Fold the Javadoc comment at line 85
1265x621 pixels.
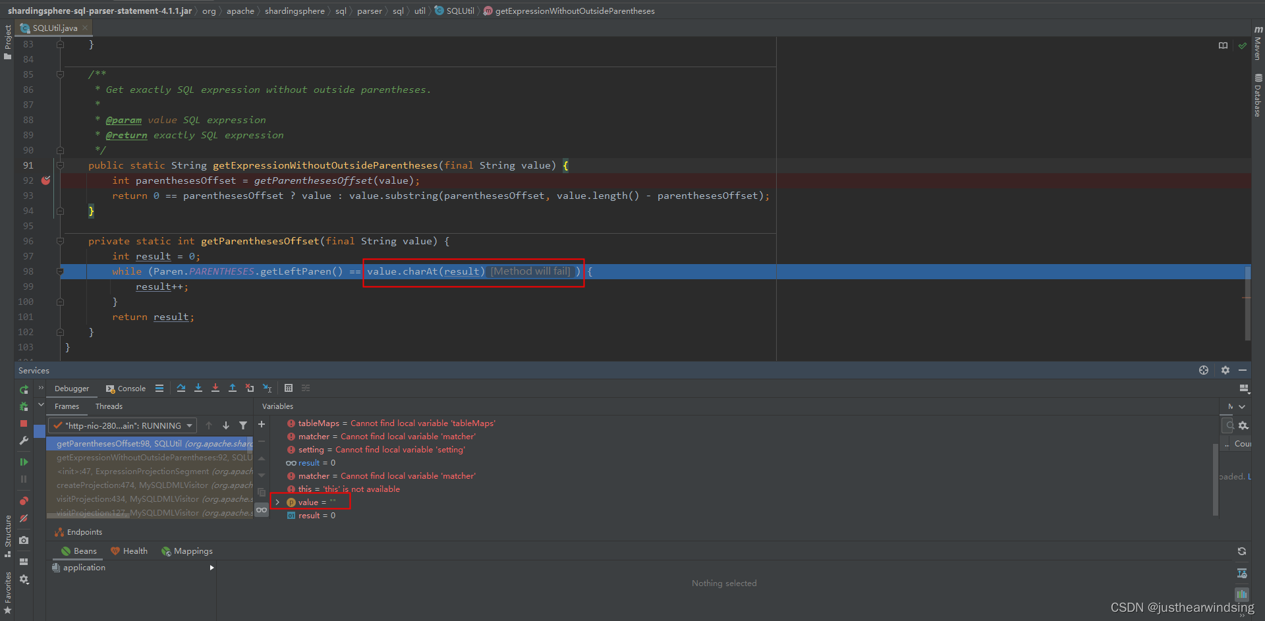click(x=60, y=74)
